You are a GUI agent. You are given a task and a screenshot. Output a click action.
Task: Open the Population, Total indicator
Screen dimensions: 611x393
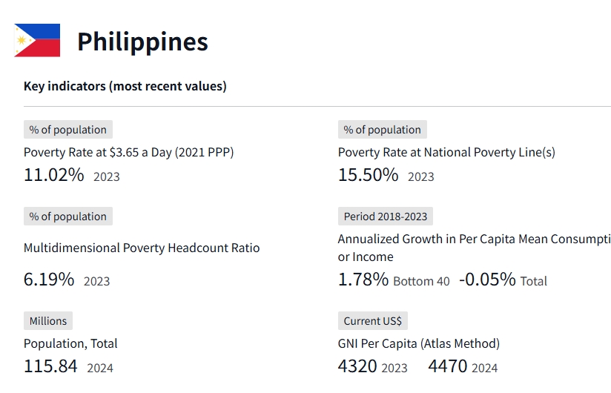coord(70,343)
